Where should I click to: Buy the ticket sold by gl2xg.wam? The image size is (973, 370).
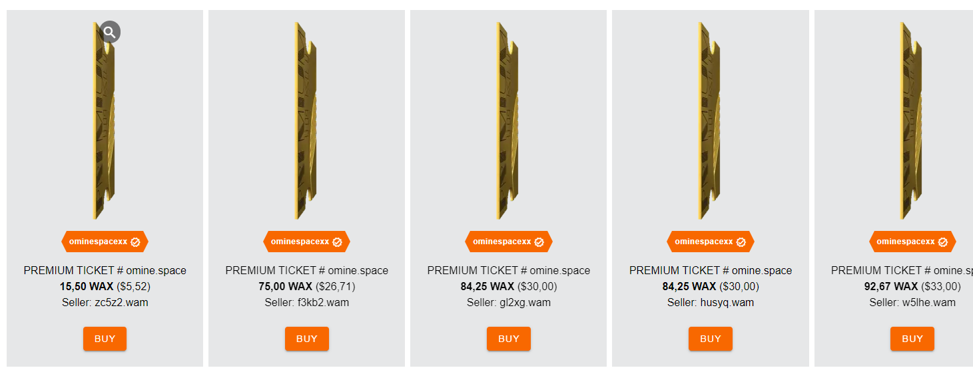[x=509, y=339]
